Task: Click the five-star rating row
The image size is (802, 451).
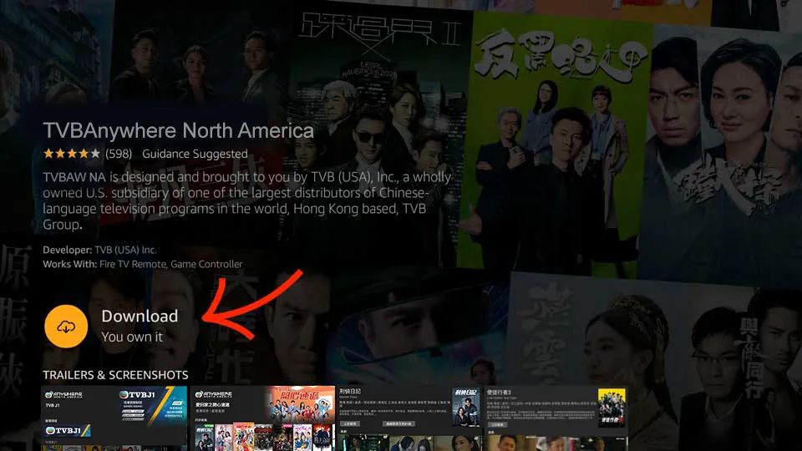Action: 72,154
